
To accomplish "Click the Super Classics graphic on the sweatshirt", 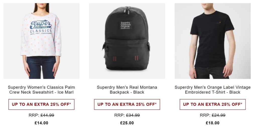I will pyautogui.click(x=41, y=27).
